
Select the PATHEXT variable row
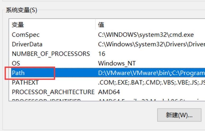(107, 82)
